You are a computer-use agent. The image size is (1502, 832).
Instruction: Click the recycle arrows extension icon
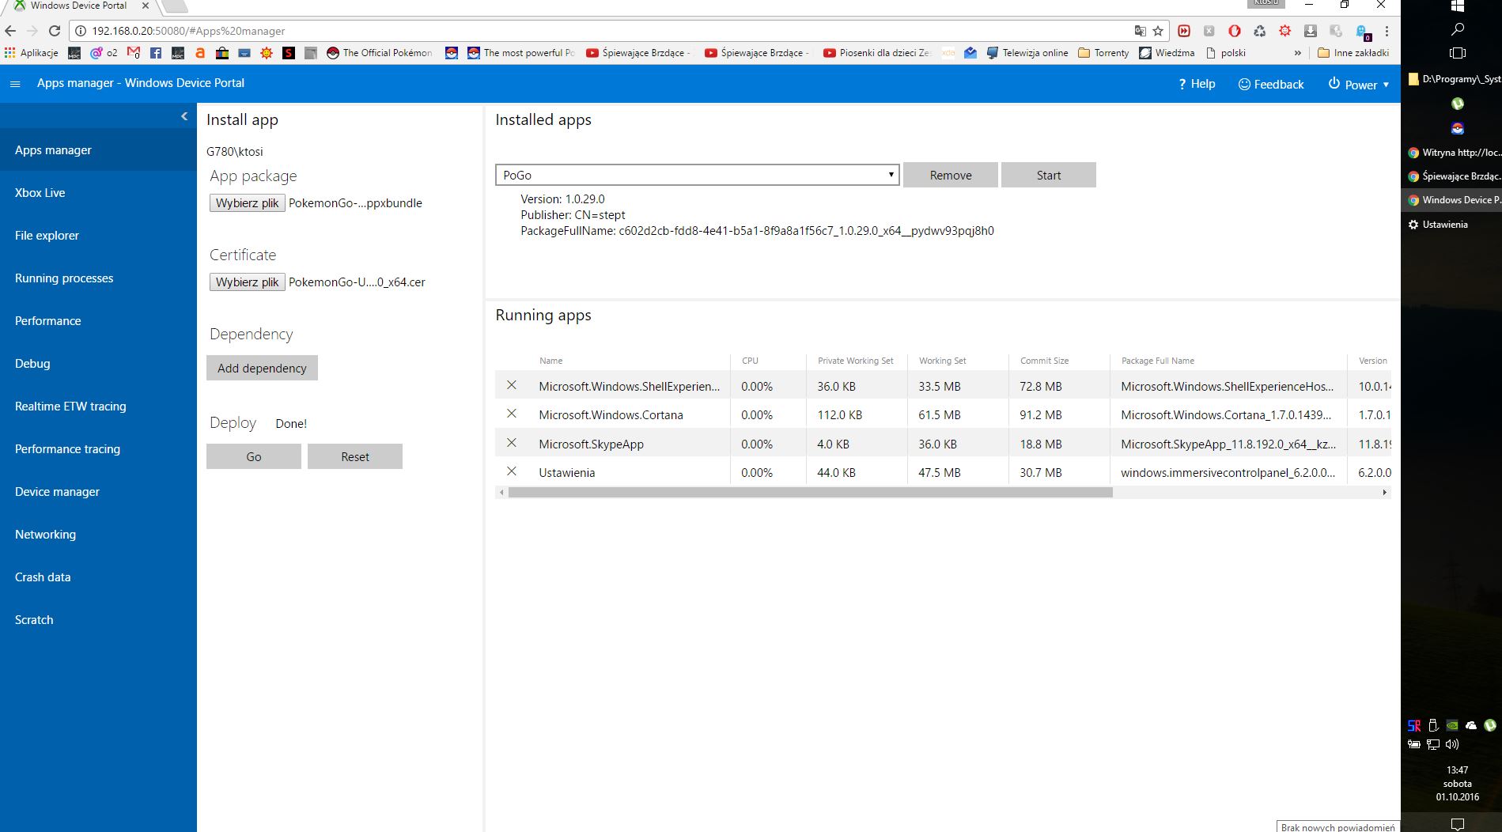coord(1260,31)
